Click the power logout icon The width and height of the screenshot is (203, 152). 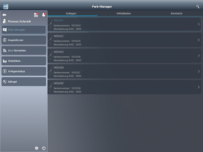(x=44, y=148)
